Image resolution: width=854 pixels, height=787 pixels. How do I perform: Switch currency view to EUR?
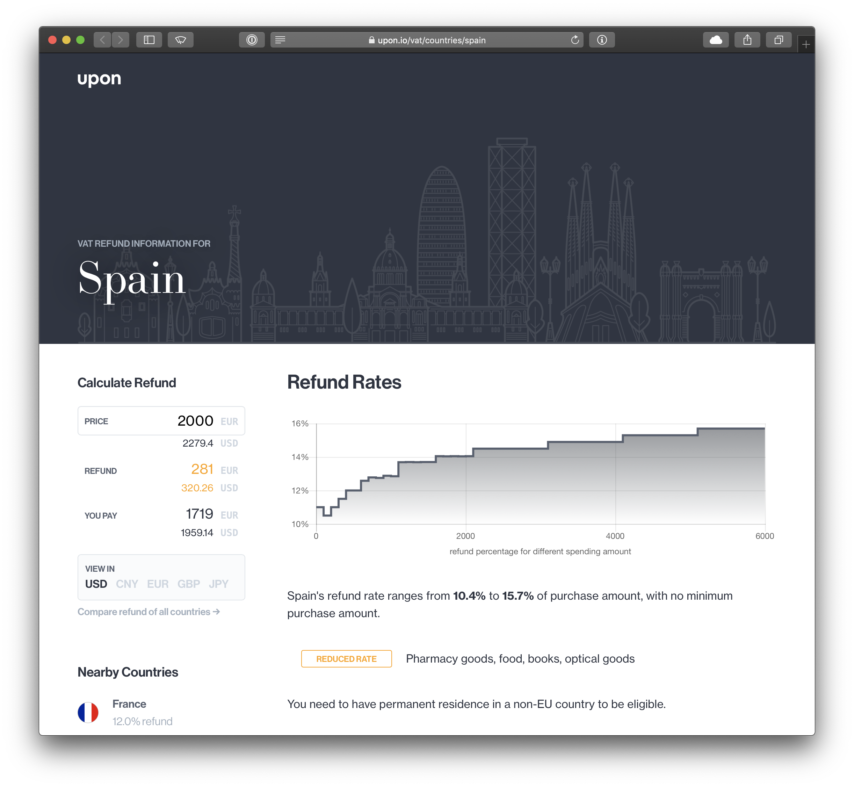[x=158, y=584]
